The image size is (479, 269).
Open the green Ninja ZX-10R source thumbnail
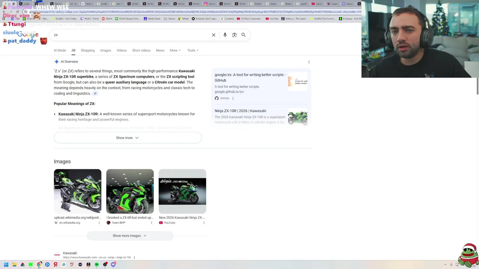pos(298,117)
